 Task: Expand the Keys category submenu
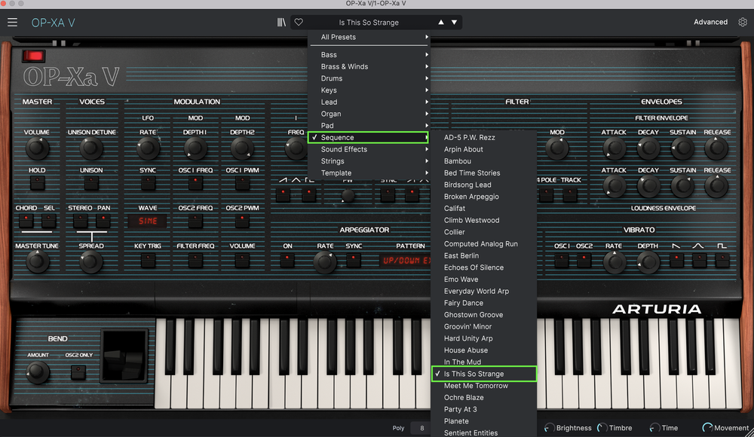pyautogui.click(x=369, y=90)
